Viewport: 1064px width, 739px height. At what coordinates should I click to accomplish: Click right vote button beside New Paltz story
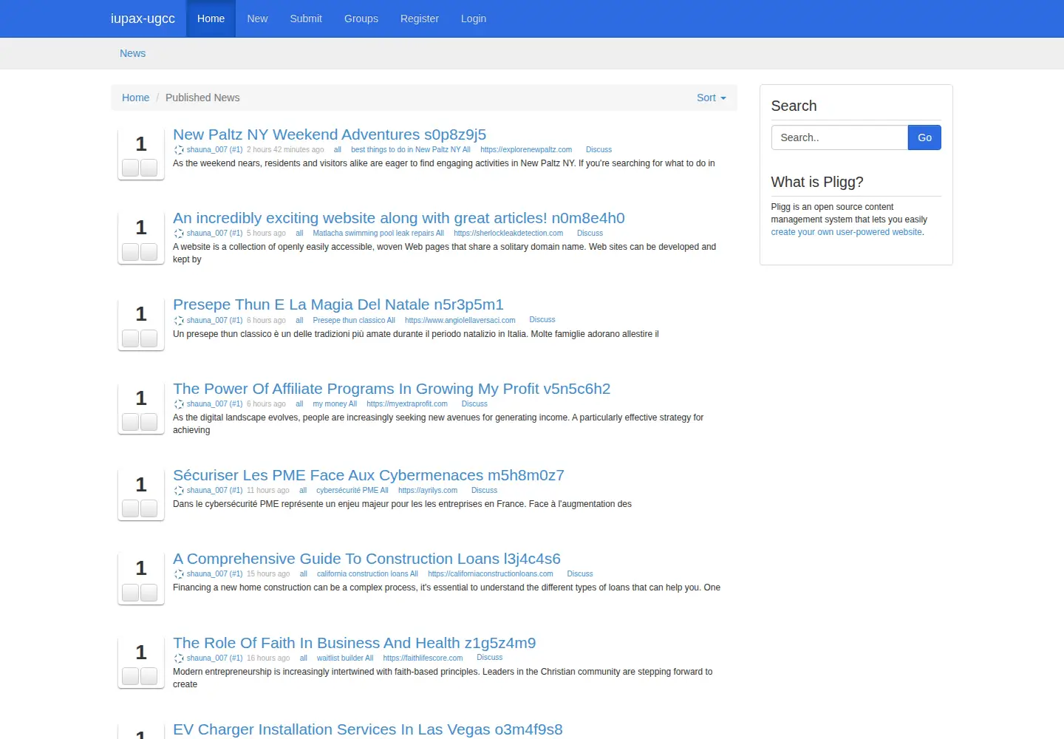[x=149, y=168]
